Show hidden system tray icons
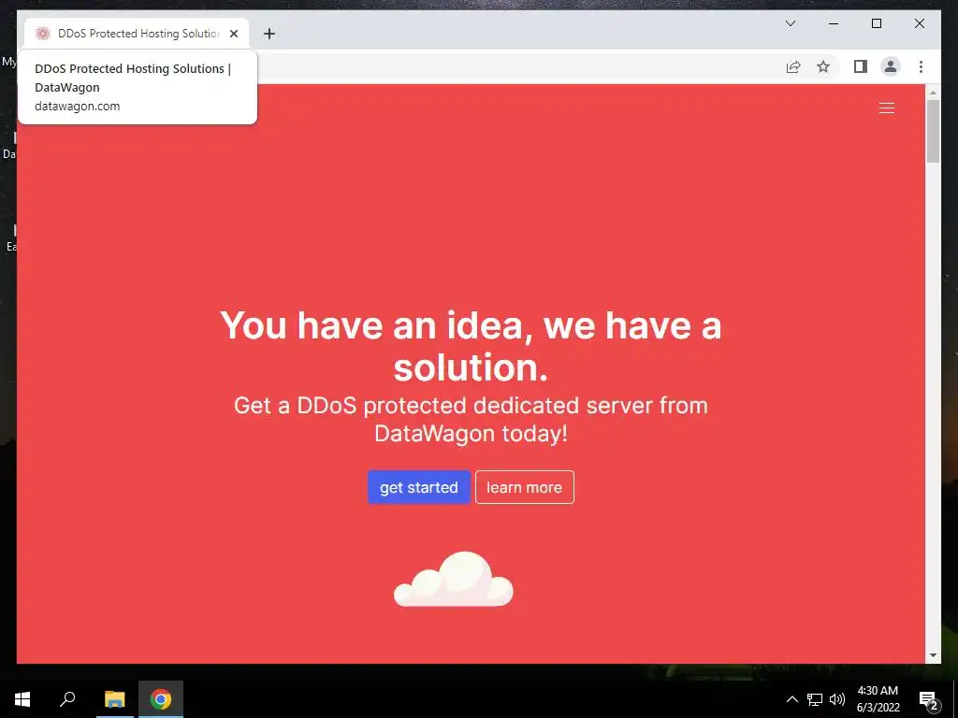Viewport: 958px width, 718px height. coord(791,699)
